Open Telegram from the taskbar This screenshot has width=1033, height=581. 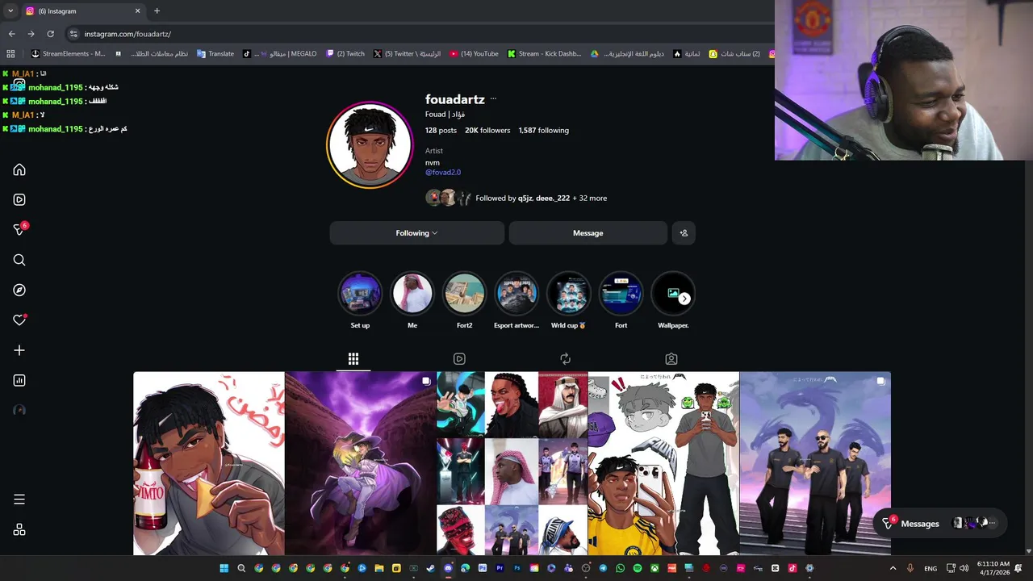coord(603,568)
